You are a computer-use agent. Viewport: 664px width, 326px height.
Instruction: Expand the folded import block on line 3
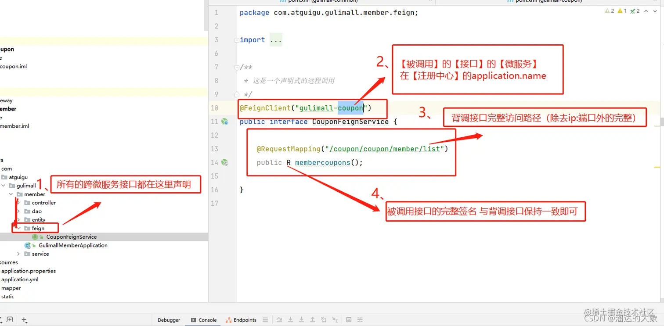point(237,40)
